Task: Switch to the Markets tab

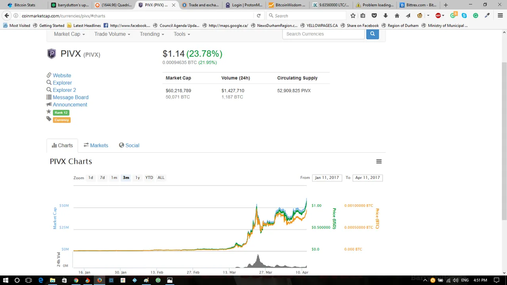Action: pyautogui.click(x=96, y=146)
